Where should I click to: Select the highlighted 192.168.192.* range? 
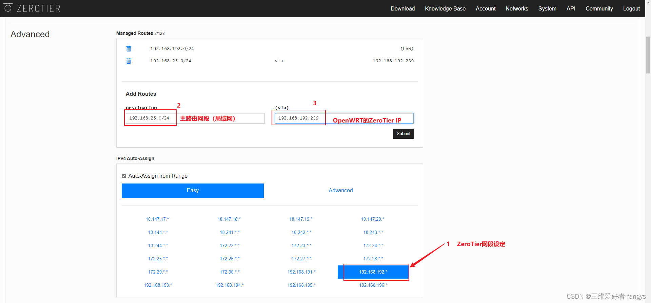[x=373, y=272]
